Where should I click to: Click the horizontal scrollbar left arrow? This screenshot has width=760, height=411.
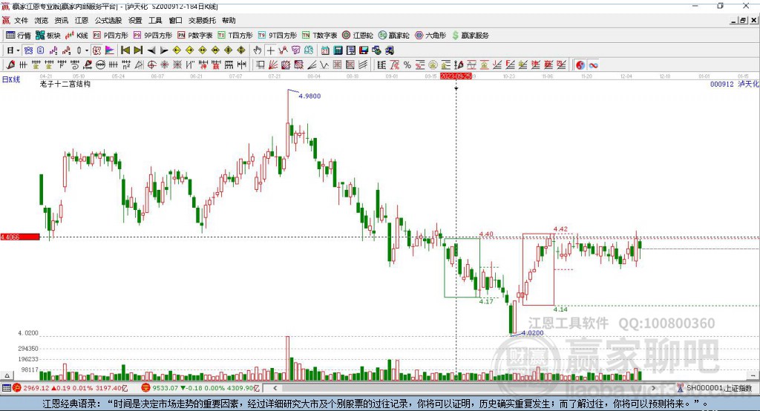(275, 388)
